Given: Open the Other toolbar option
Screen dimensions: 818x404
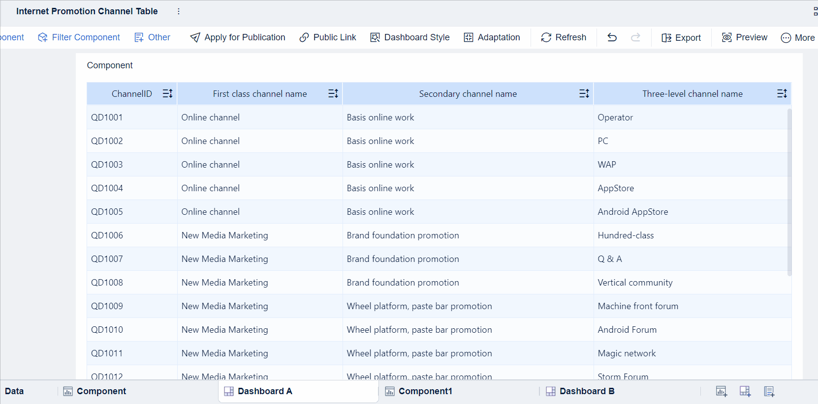Looking at the screenshot, I should (x=152, y=37).
